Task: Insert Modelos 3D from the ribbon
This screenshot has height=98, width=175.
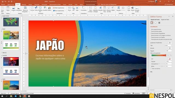Action: [x=40, y=10]
